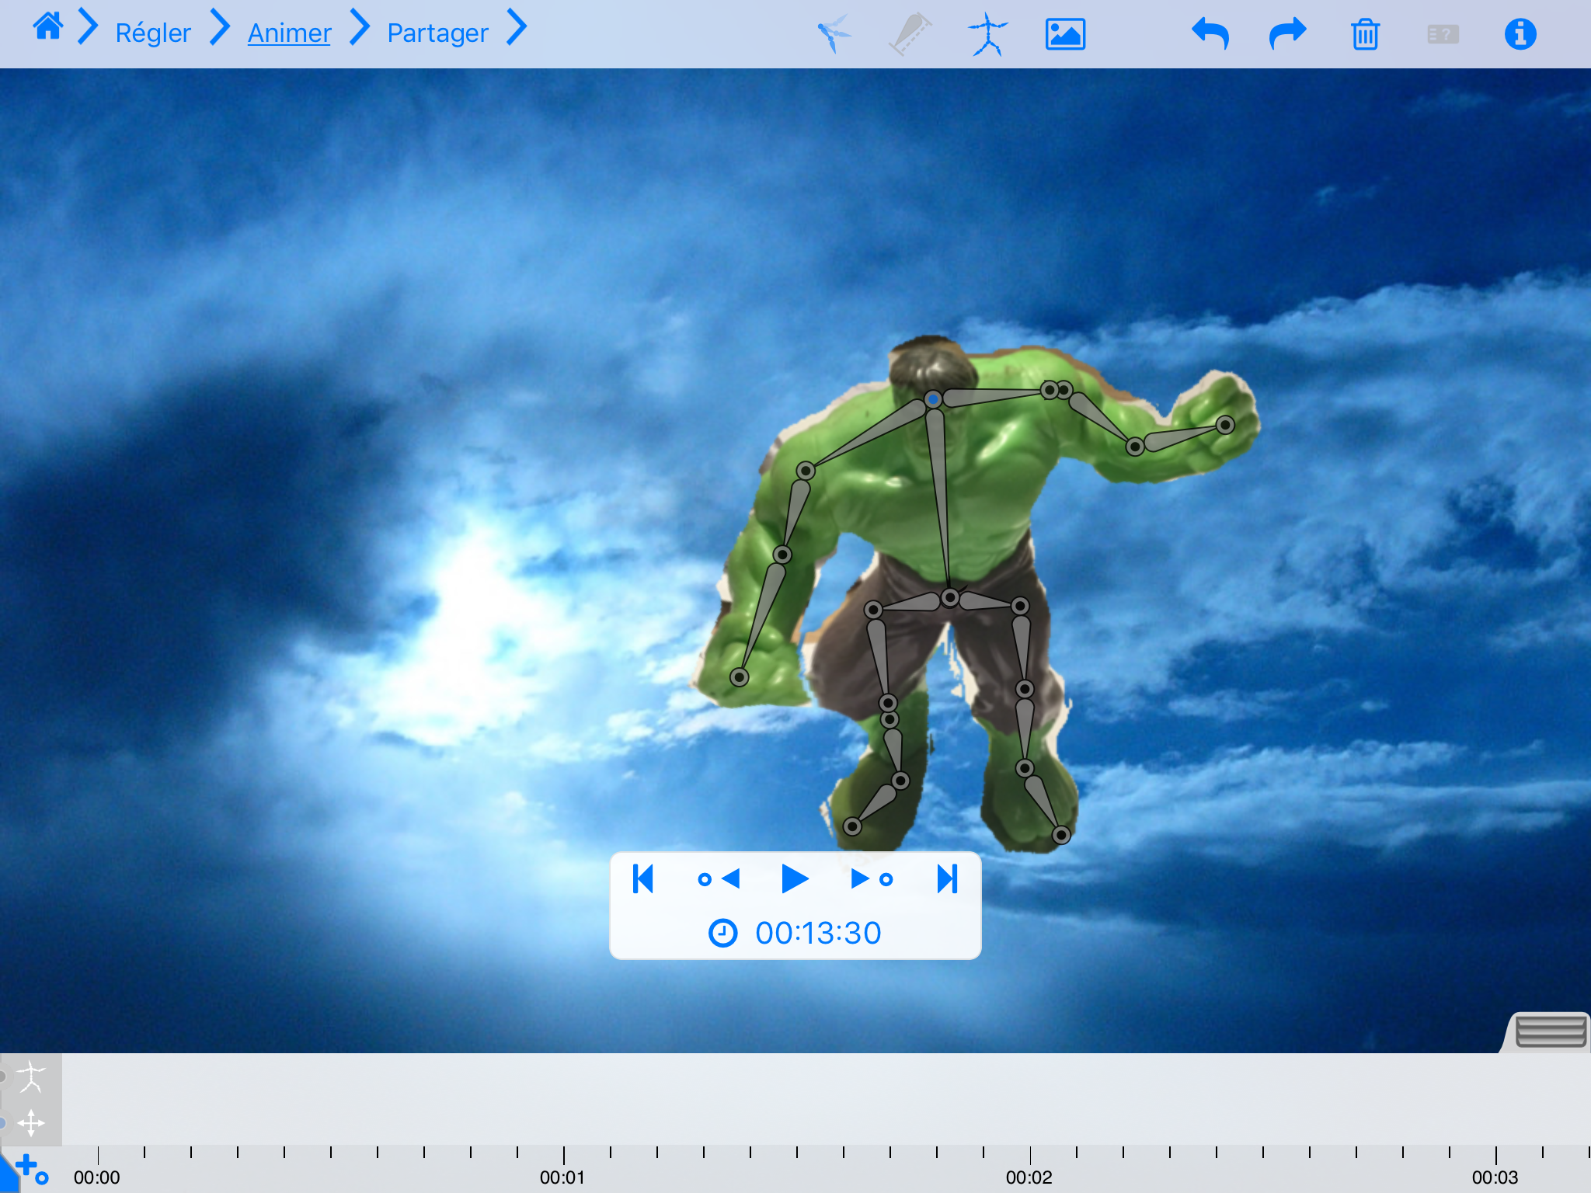Select the move position track icon
The width and height of the screenshot is (1591, 1193).
point(31,1122)
